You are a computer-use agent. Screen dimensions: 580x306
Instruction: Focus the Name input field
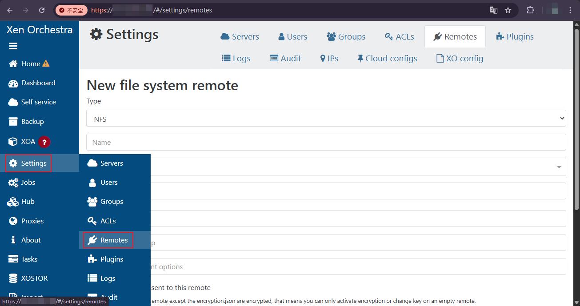click(326, 142)
